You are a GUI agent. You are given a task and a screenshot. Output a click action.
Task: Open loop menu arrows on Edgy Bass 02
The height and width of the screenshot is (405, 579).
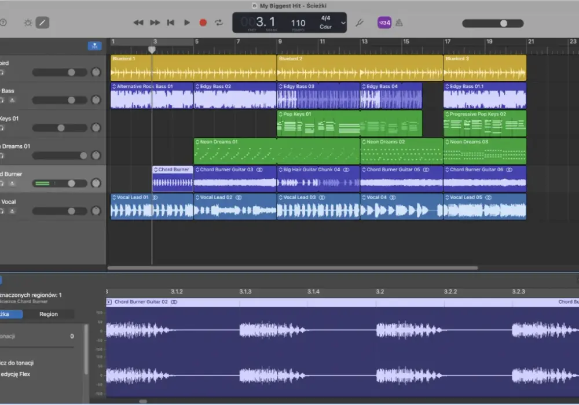197,86
